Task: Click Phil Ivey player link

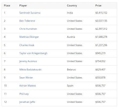Action: [24, 94]
